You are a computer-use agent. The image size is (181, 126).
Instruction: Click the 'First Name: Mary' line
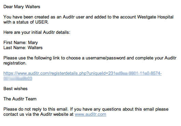pos(20,43)
